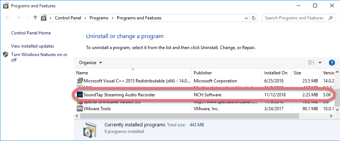Maximize the Programs and Features window
The width and height of the screenshot is (340, 141).
315,6
